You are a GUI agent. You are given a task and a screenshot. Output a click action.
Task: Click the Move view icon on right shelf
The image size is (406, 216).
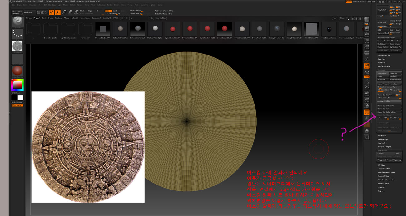click(x=367, y=93)
